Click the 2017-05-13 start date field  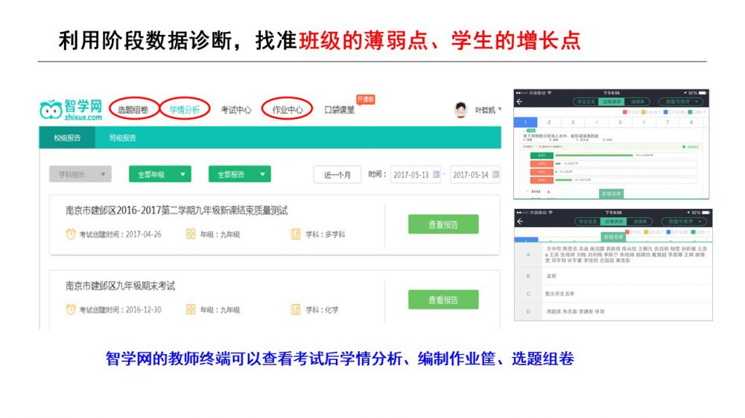pos(410,175)
